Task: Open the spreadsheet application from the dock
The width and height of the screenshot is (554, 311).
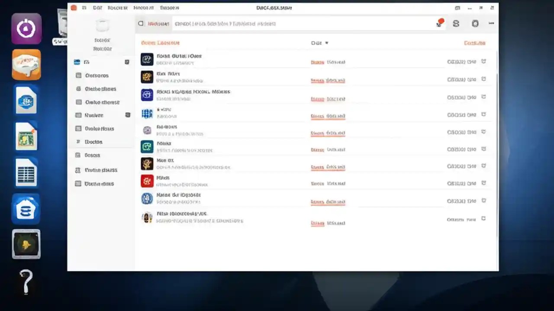Action: click(26, 172)
